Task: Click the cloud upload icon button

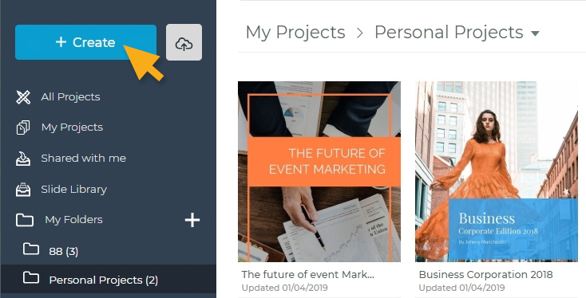Action: click(184, 42)
